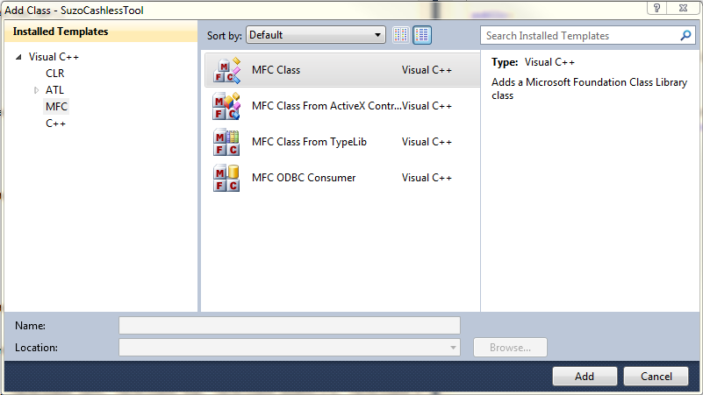Click the search magnifier icon
Screen dimensions: 703x395
pyautogui.click(x=686, y=36)
